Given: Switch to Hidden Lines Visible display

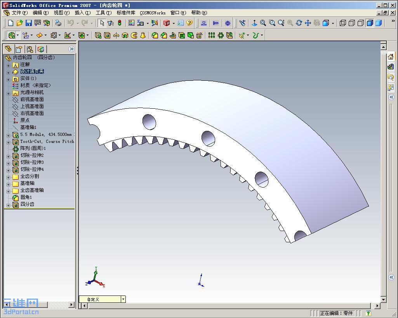Looking at the screenshot, I should coord(351,23).
